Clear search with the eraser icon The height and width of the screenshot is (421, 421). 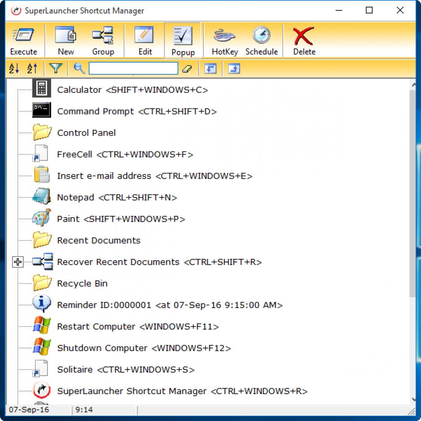click(x=187, y=69)
